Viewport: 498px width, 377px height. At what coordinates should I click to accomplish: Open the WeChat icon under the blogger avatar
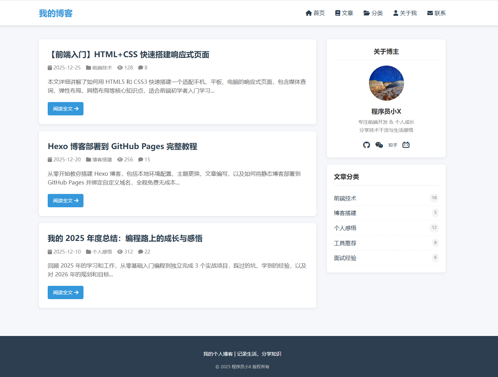(379, 144)
